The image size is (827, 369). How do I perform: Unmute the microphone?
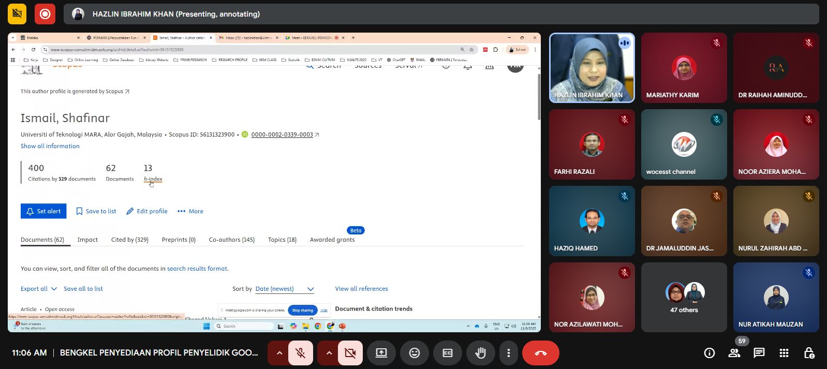pyautogui.click(x=300, y=353)
